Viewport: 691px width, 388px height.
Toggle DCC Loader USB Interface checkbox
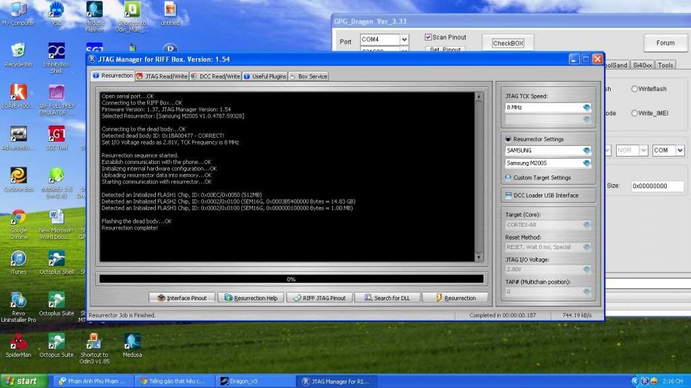(x=508, y=195)
